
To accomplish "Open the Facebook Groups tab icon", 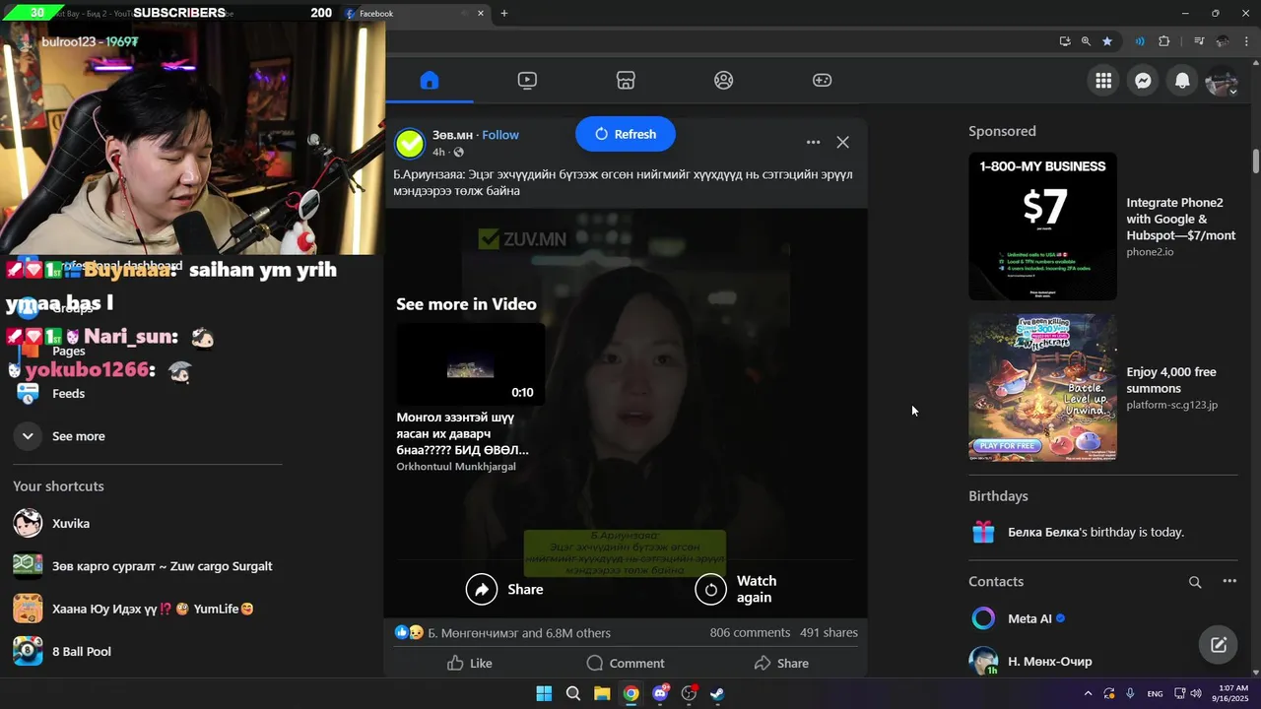I will coord(724,81).
